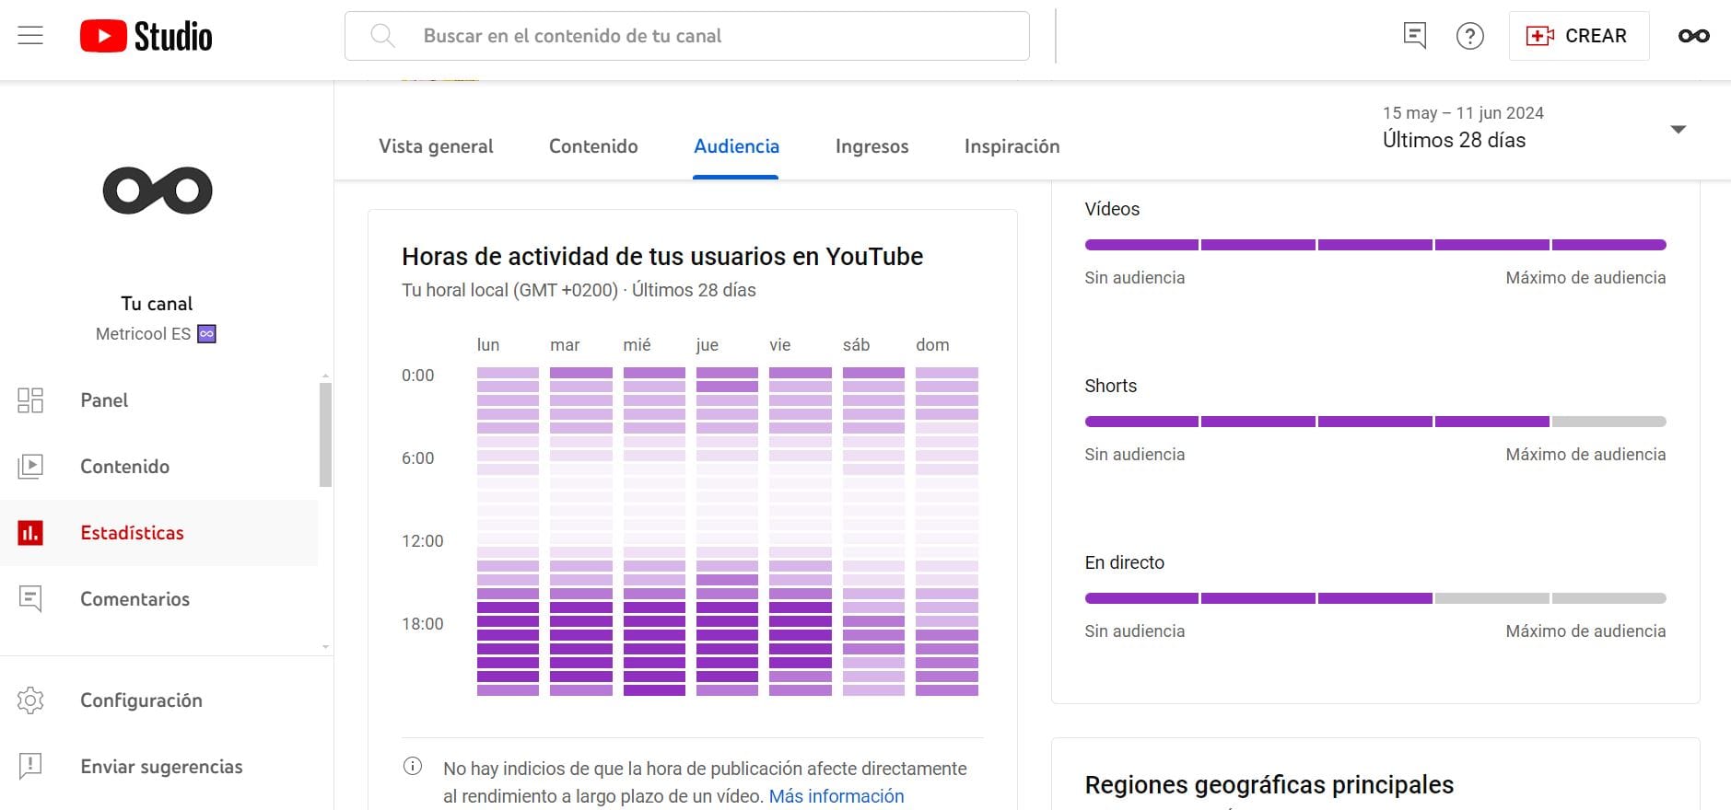
Task: Click the 'lun' column header in heatmap
Action: [x=488, y=345]
